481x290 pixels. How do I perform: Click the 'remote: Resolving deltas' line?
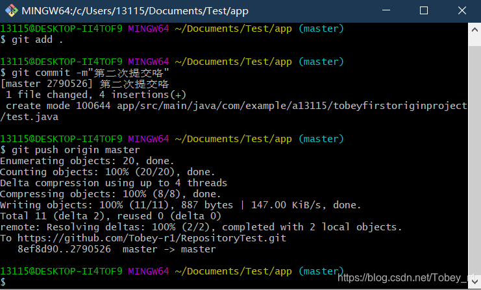[201, 227]
